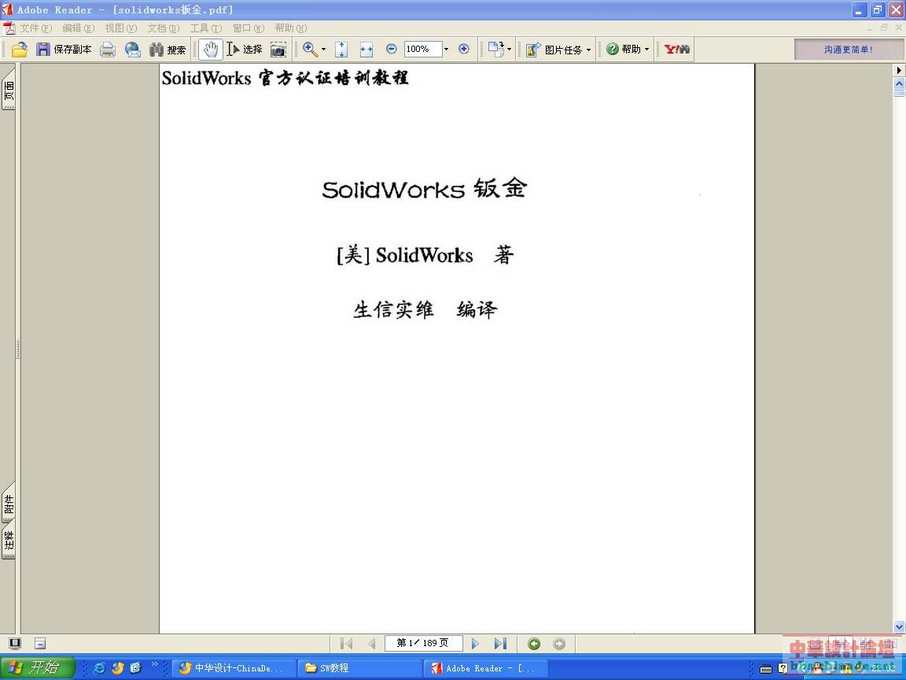This screenshot has height=680, width=906.
Task: Jump to the last page button
Action: (x=500, y=644)
